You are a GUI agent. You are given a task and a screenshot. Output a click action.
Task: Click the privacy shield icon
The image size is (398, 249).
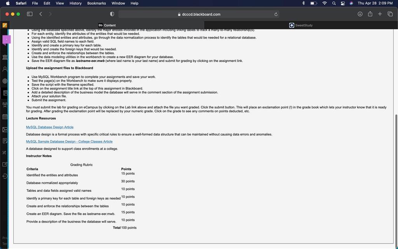pyautogui.click(x=112, y=14)
